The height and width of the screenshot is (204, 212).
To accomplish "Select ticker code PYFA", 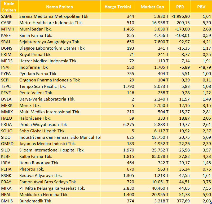I will [x=6, y=74].
